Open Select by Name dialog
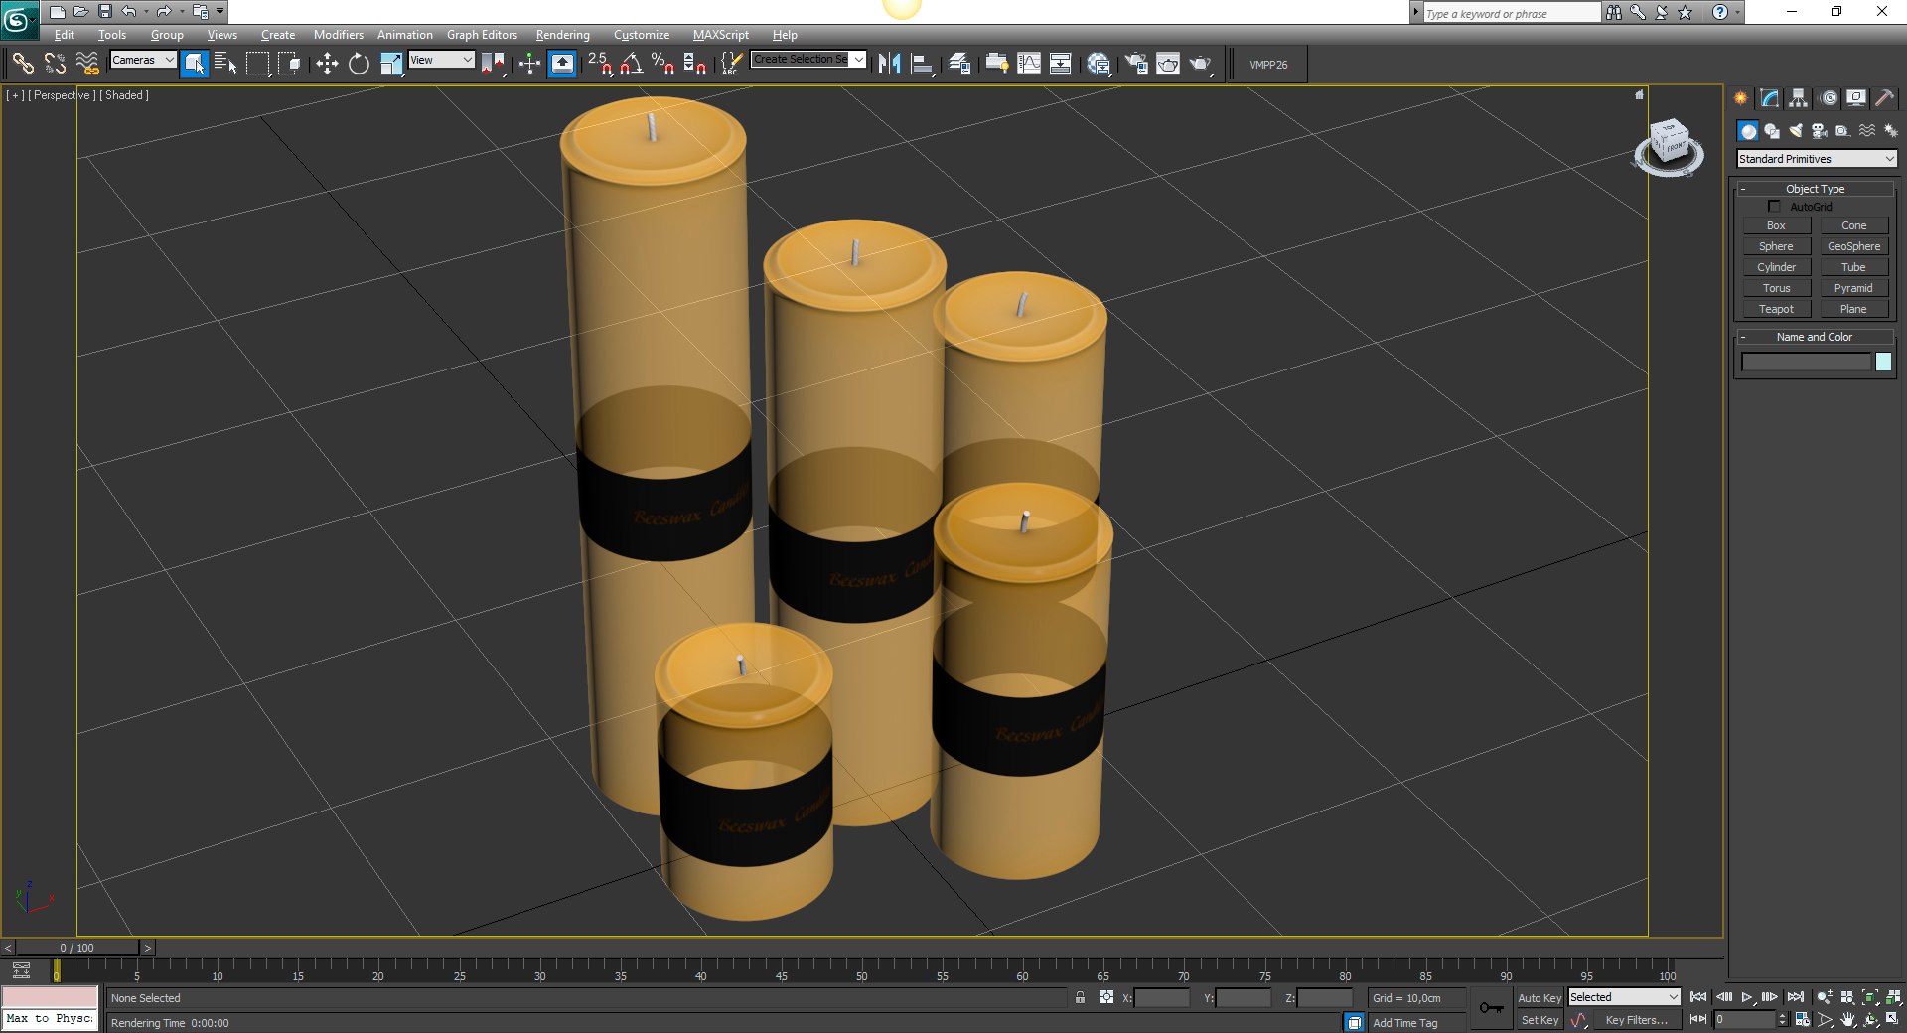 click(x=225, y=64)
